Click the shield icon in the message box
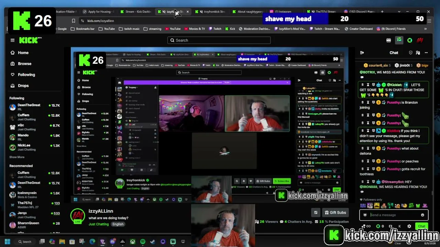This screenshot has width=440, height=247. pos(365,215)
